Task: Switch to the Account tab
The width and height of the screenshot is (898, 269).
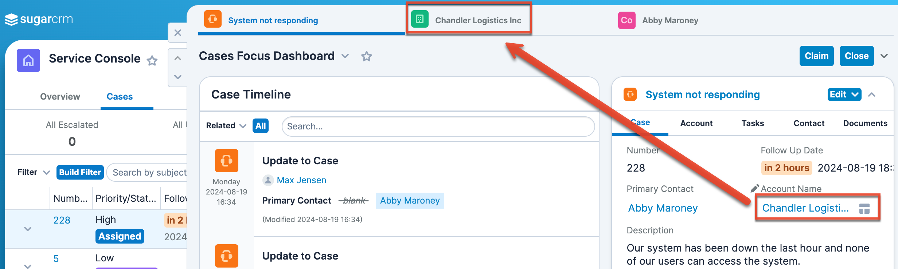Action: click(x=696, y=123)
